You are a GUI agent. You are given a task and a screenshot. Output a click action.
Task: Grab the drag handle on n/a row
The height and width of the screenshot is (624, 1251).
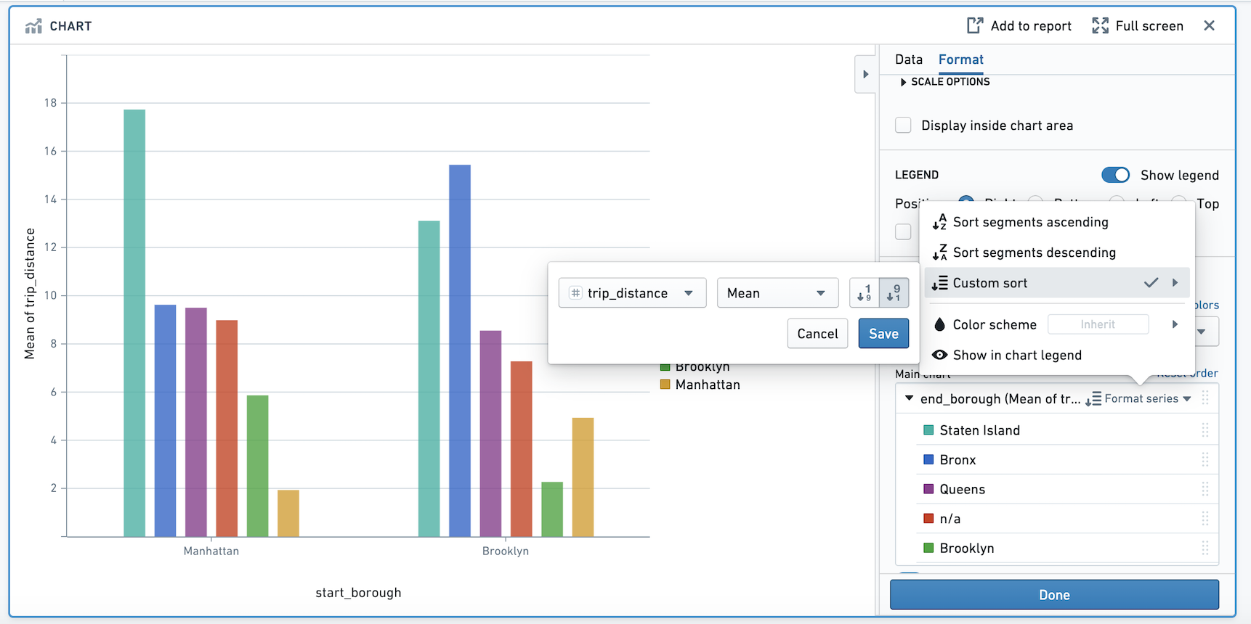click(1205, 519)
